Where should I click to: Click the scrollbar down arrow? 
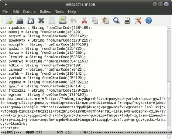[x=169, y=128]
